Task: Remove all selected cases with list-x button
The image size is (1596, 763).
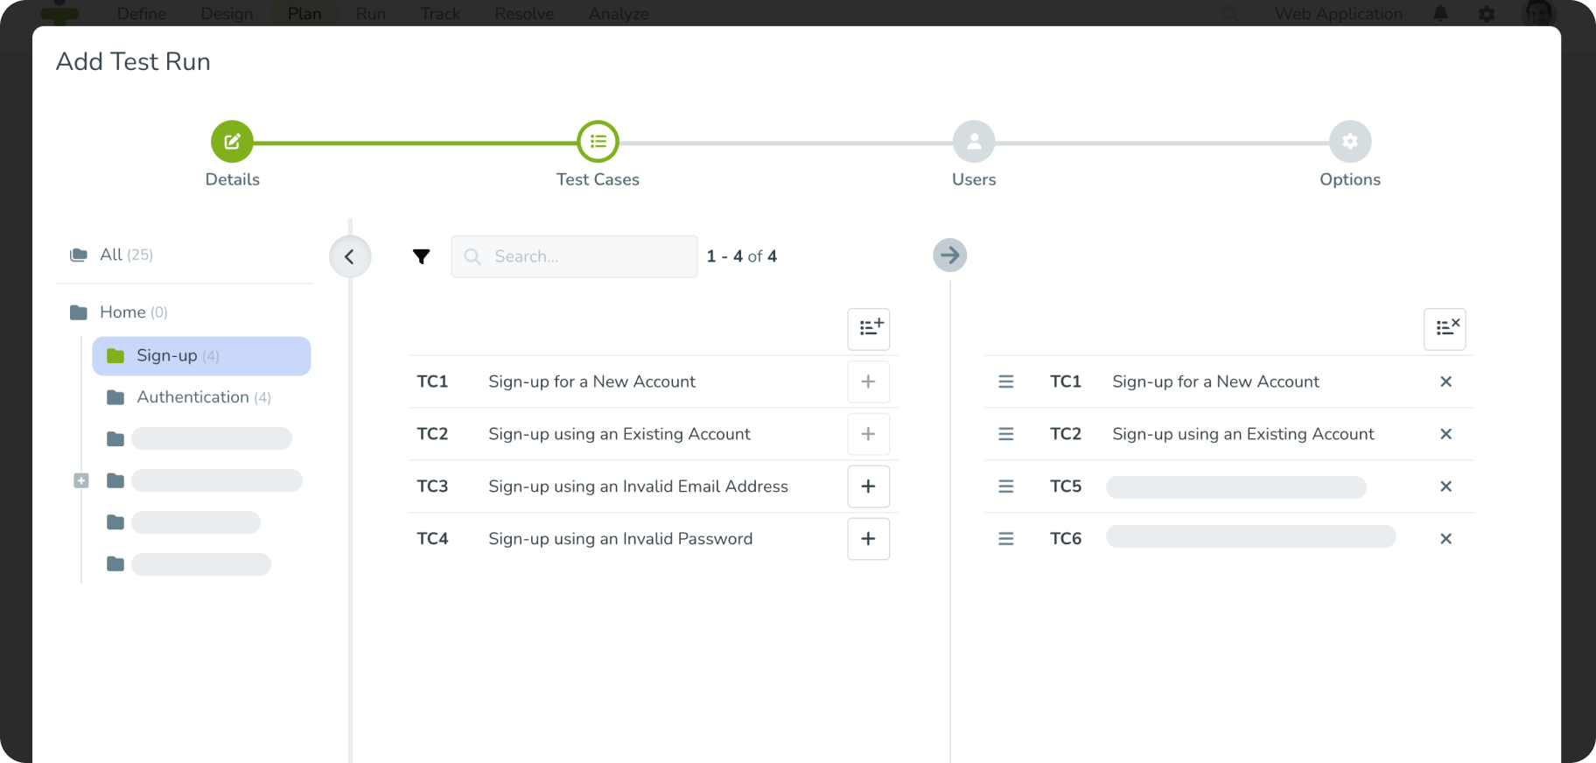Action: click(x=1445, y=329)
